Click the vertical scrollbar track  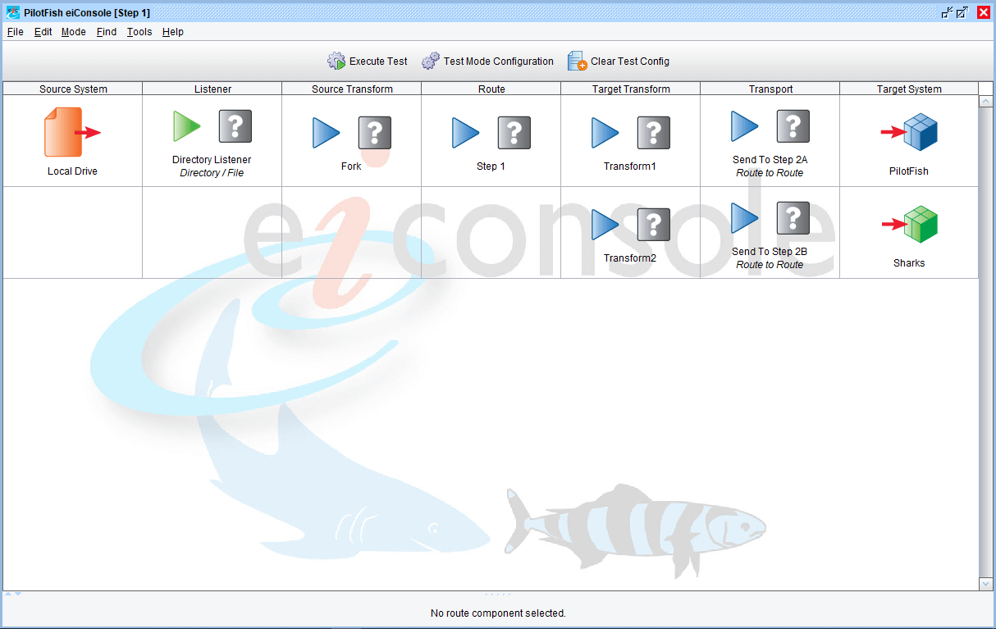coord(986,342)
